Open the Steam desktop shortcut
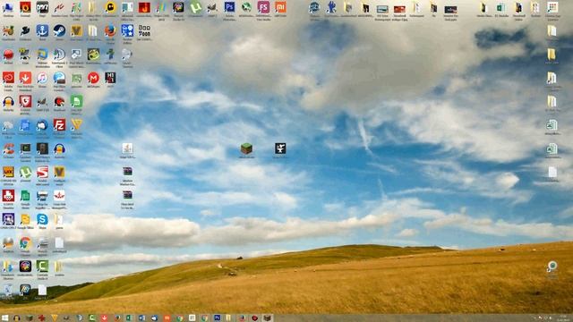 pos(59,30)
